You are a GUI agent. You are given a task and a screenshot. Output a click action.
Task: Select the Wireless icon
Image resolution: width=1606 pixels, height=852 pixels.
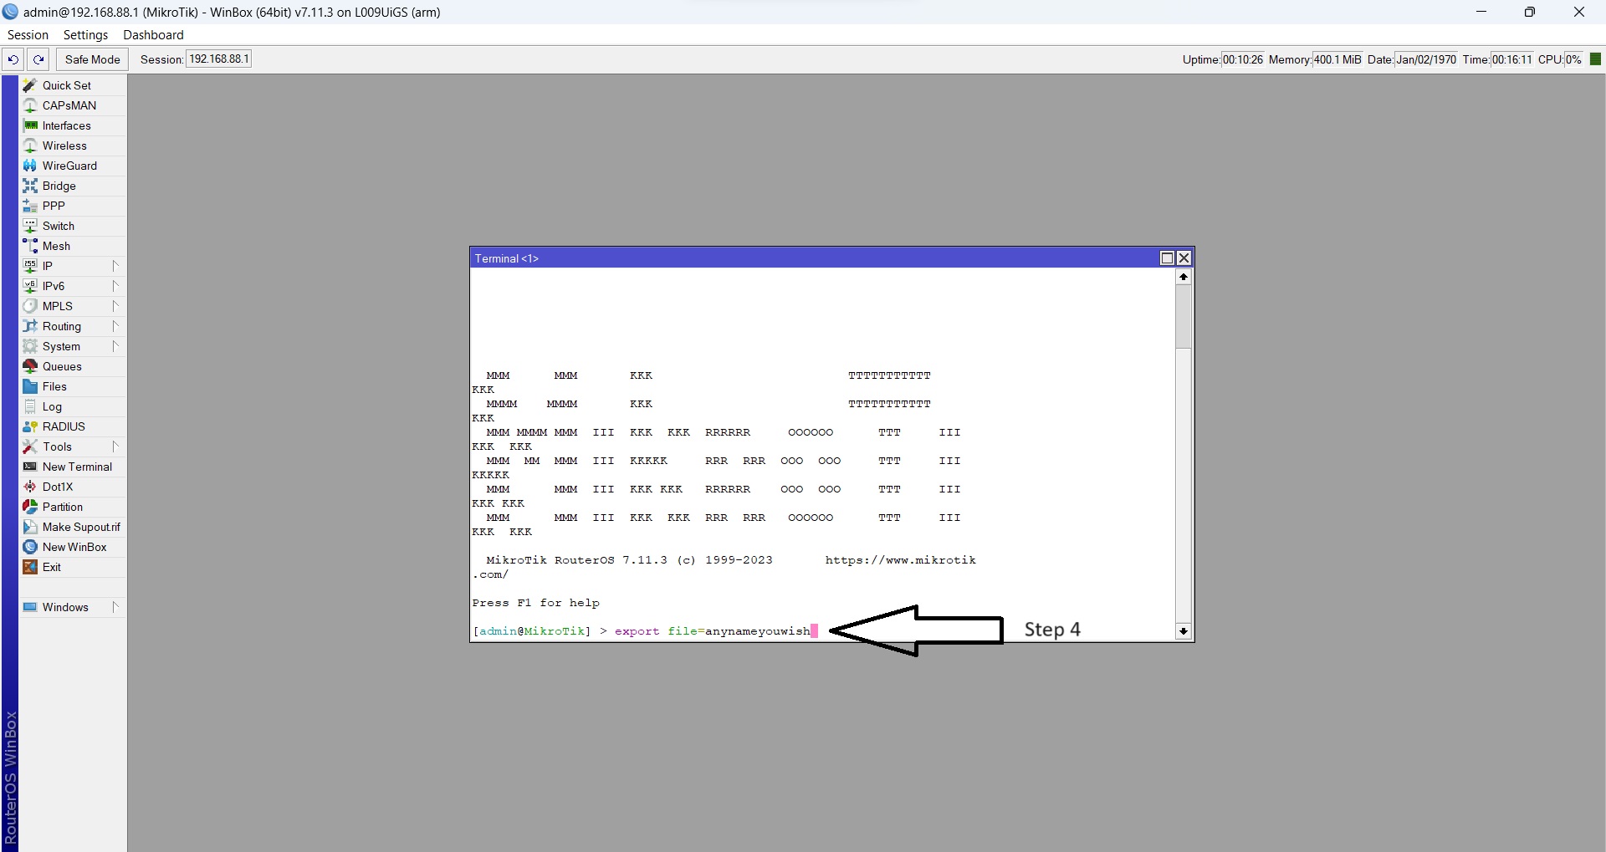(30, 145)
